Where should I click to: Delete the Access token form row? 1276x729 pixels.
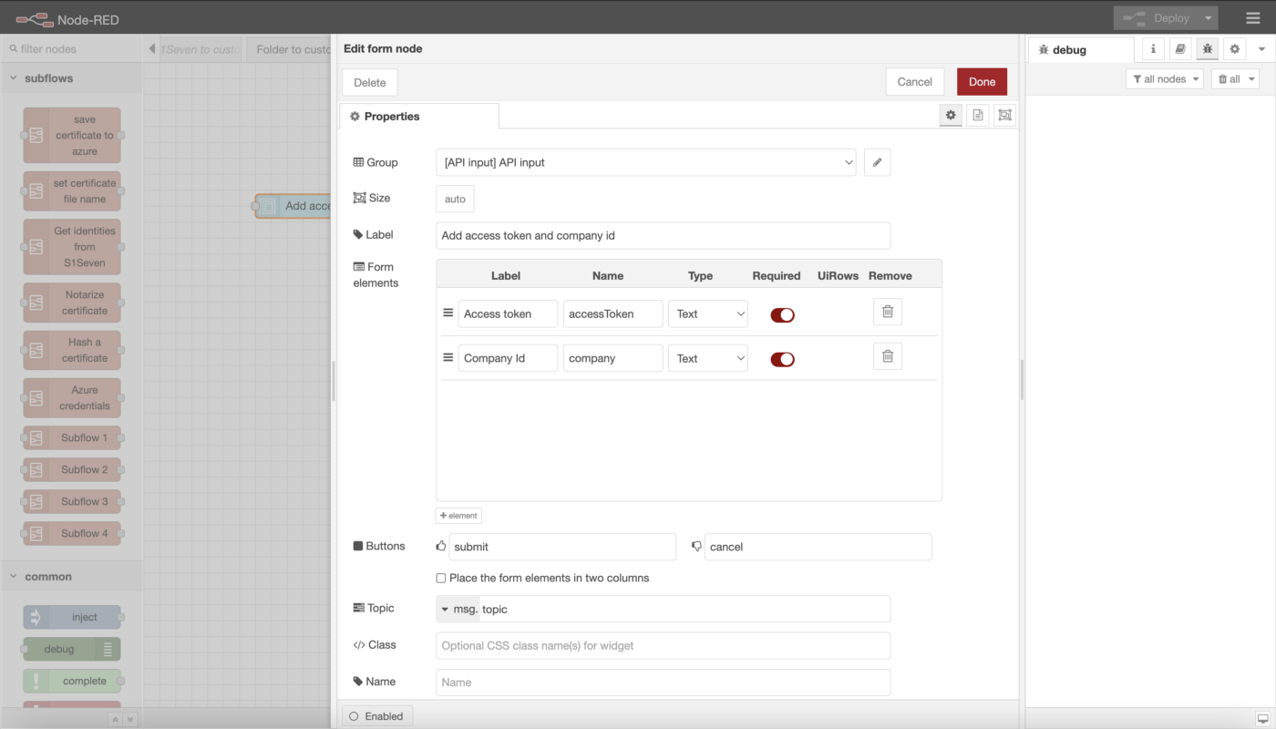(x=887, y=312)
